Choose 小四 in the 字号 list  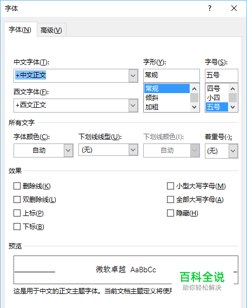217,98
